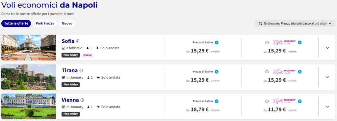337x121 pixels.
Task: Click Sofia's 15,29 € list price
Action: coord(200,51)
